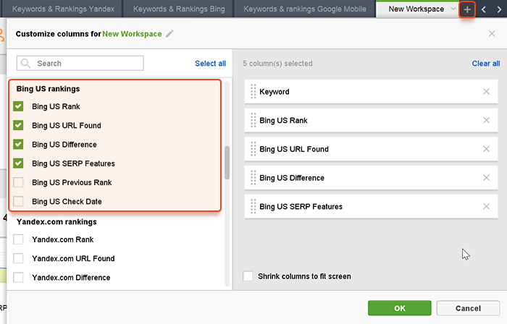This screenshot has height=324, width=507.
Task: Click the Cancel button
Action: point(468,308)
